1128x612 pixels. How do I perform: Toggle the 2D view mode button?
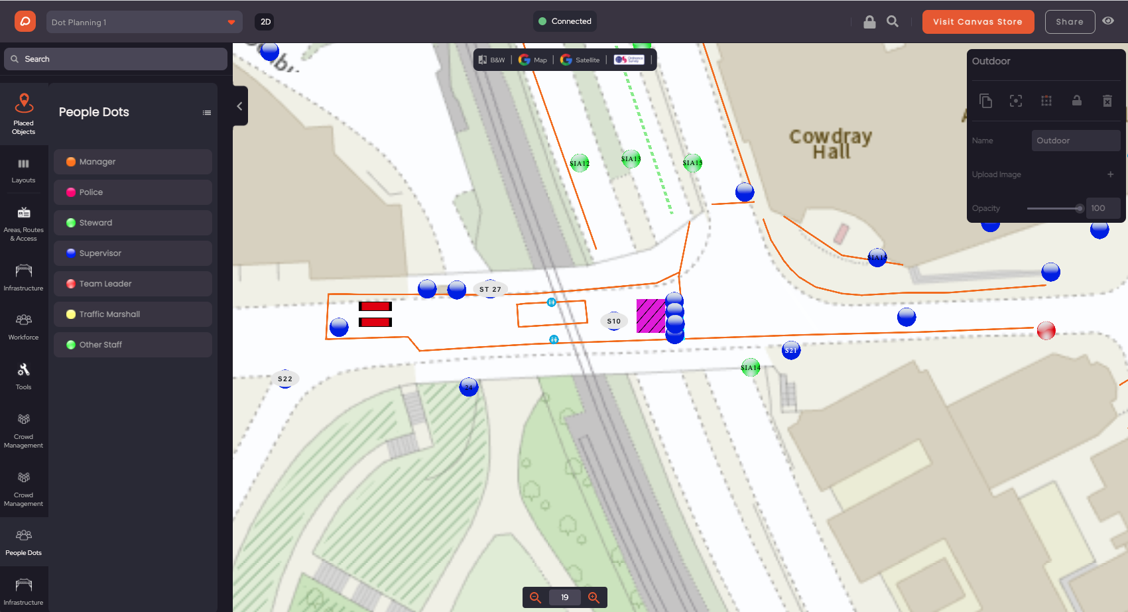click(265, 22)
